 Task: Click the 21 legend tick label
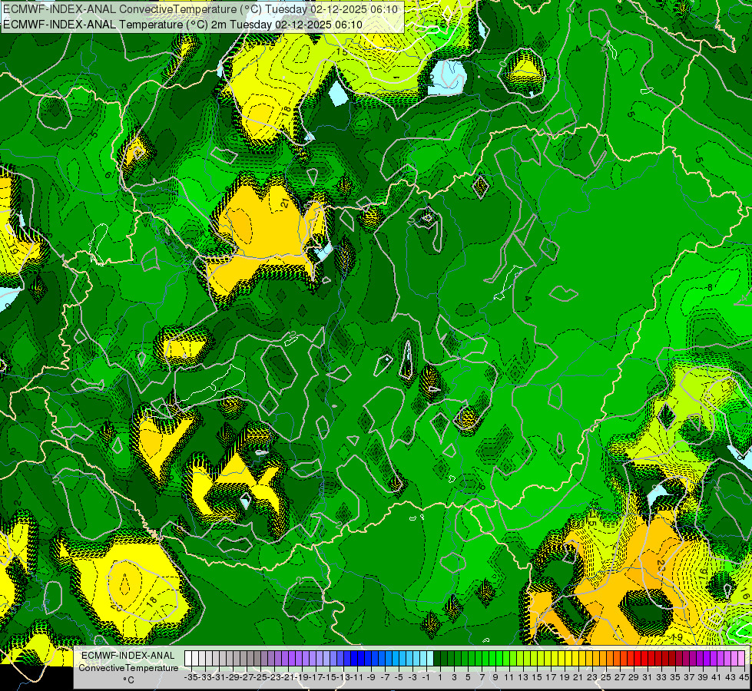point(578,677)
